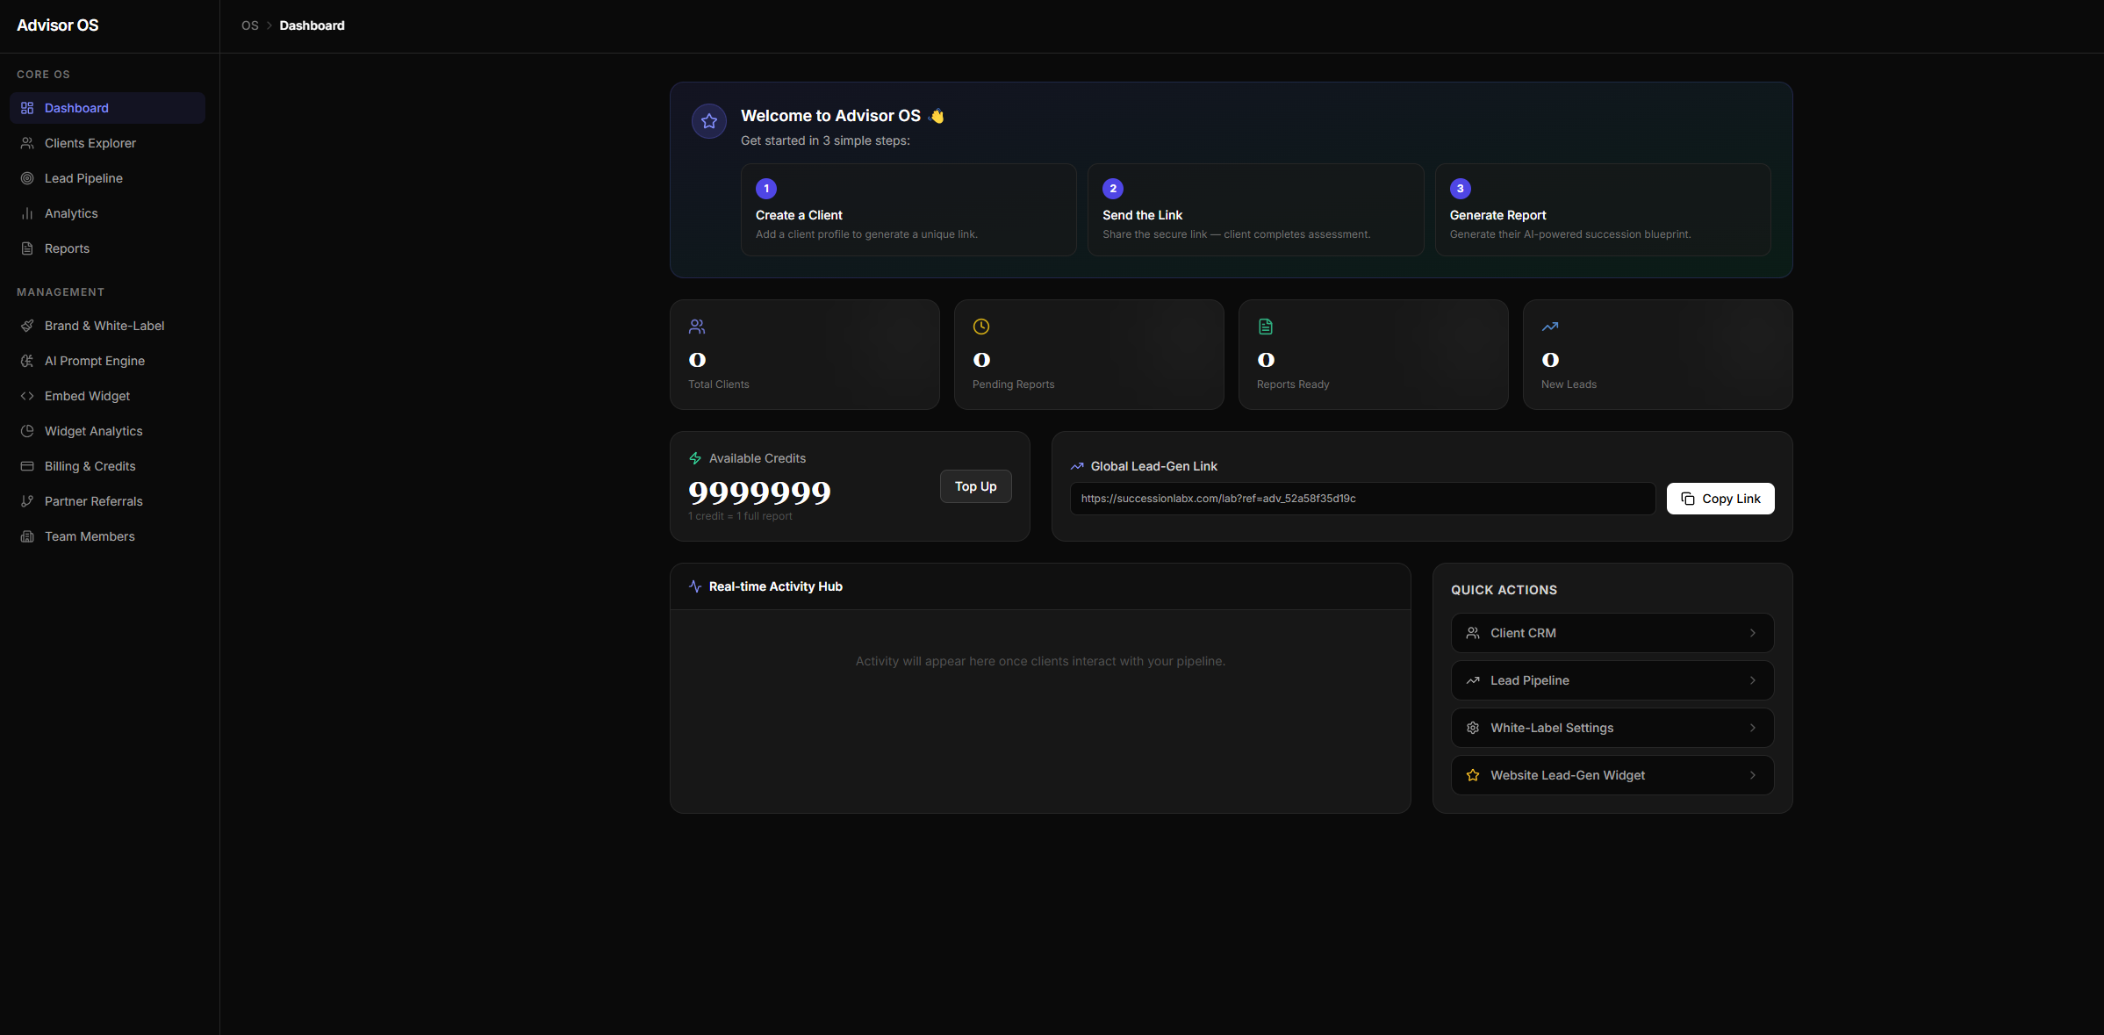Click the Brand & White-Label brush icon
Viewport: 2104px width, 1035px height.
tap(27, 326)
